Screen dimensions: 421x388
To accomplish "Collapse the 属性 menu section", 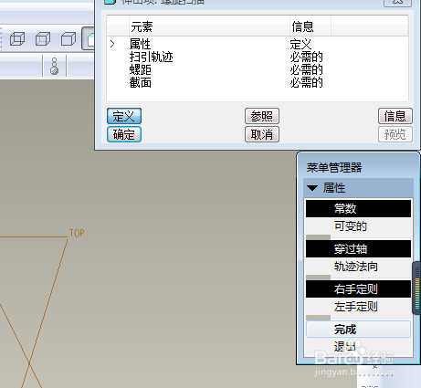I will click(312, 188).
